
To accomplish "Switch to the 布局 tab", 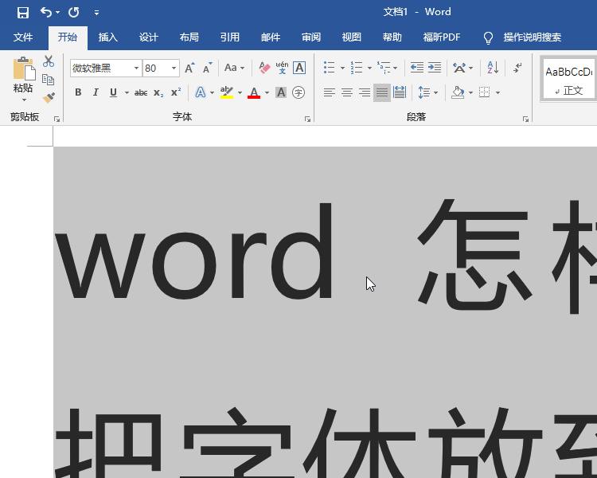I will pos(189,37).
